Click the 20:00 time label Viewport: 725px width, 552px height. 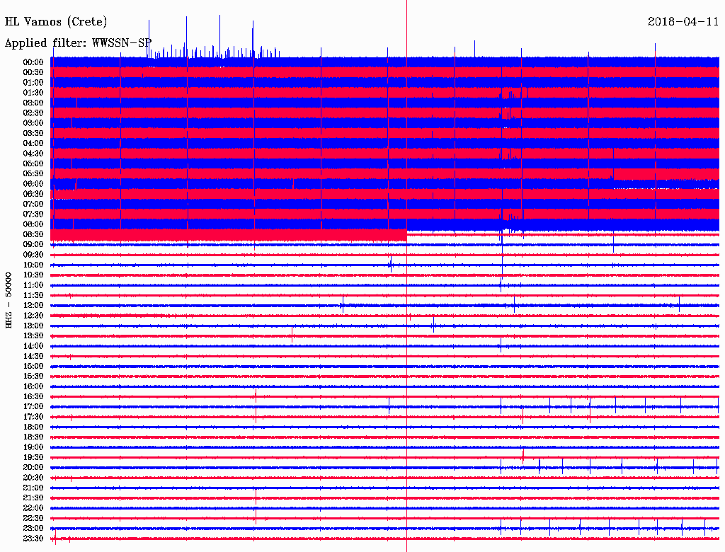[x=33, y=467]
